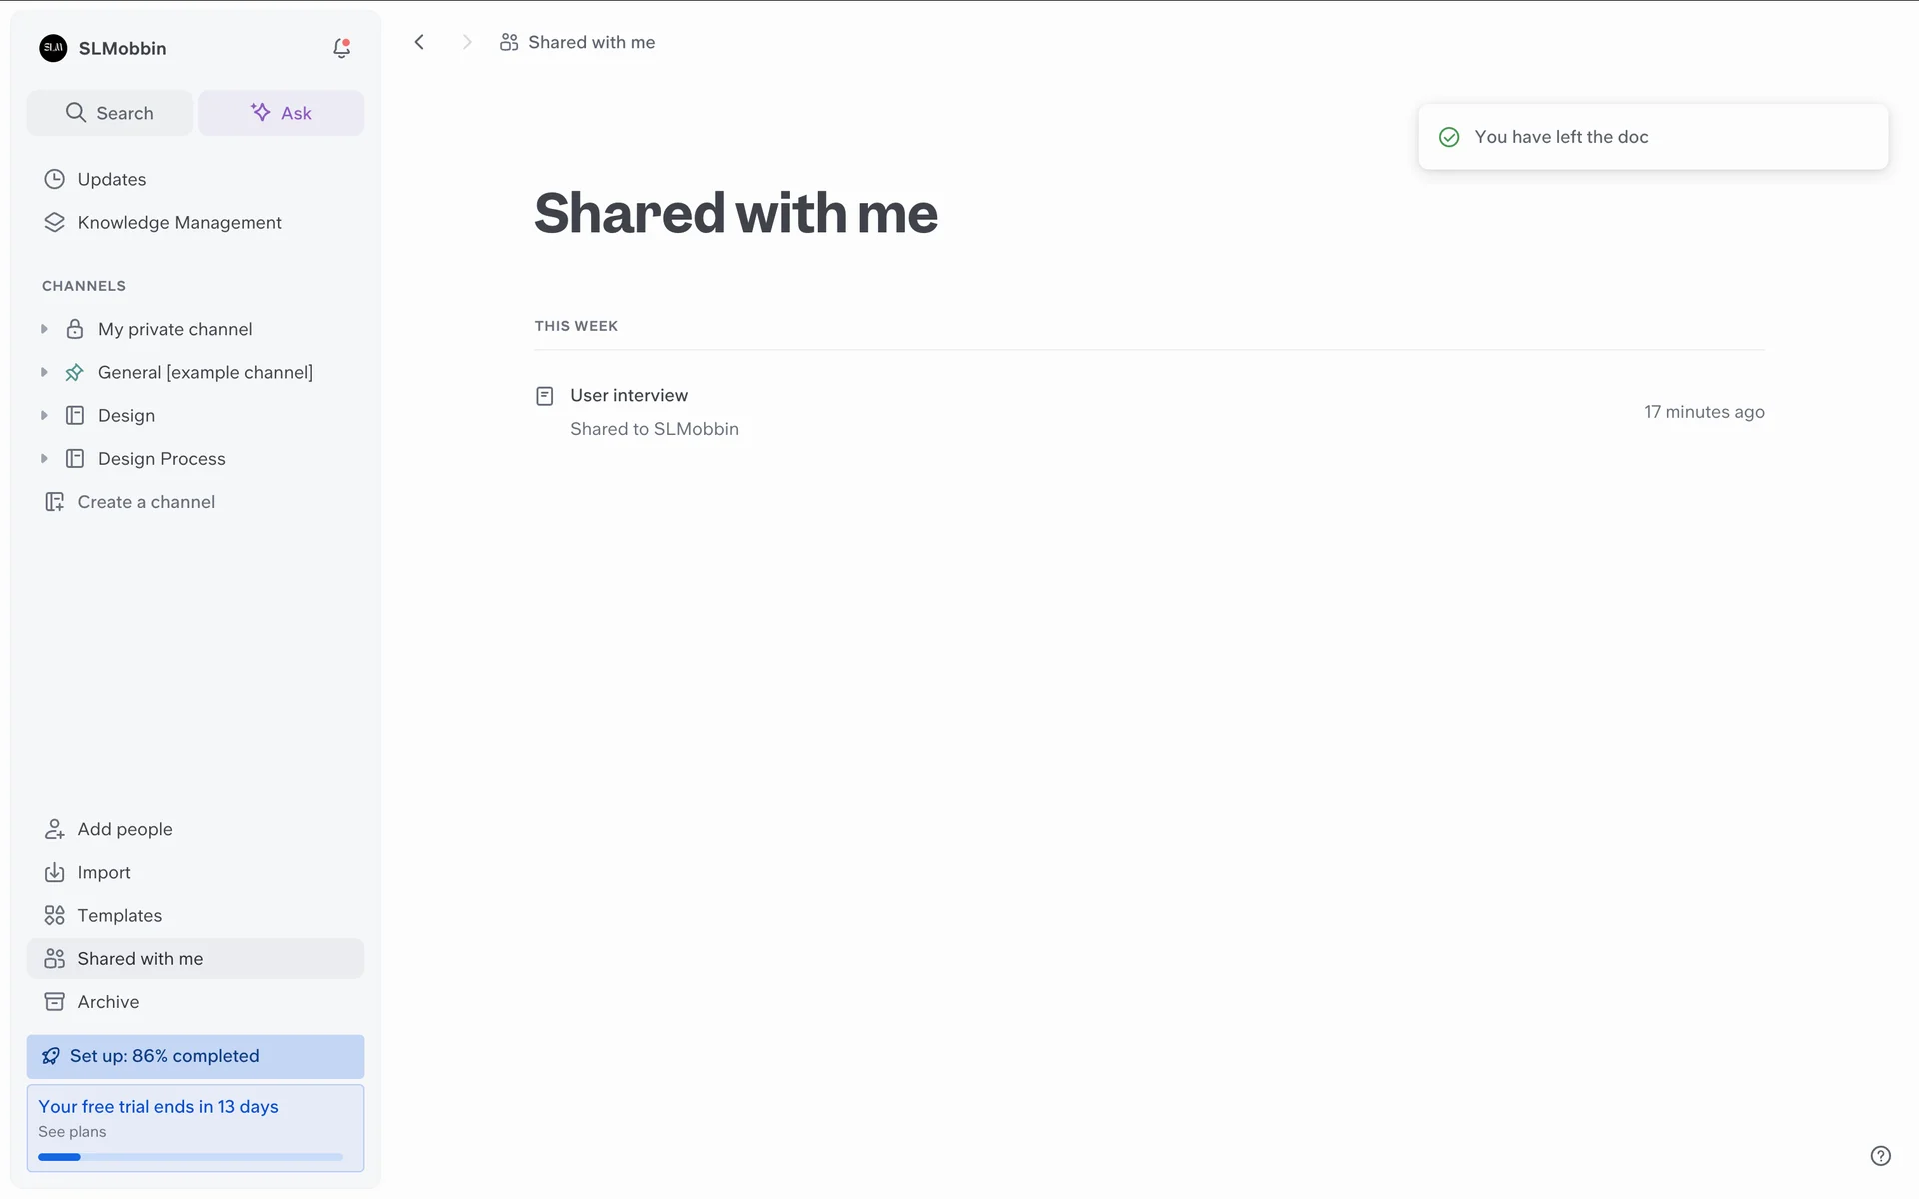Click the free trial progress bar

[190, 1157]
